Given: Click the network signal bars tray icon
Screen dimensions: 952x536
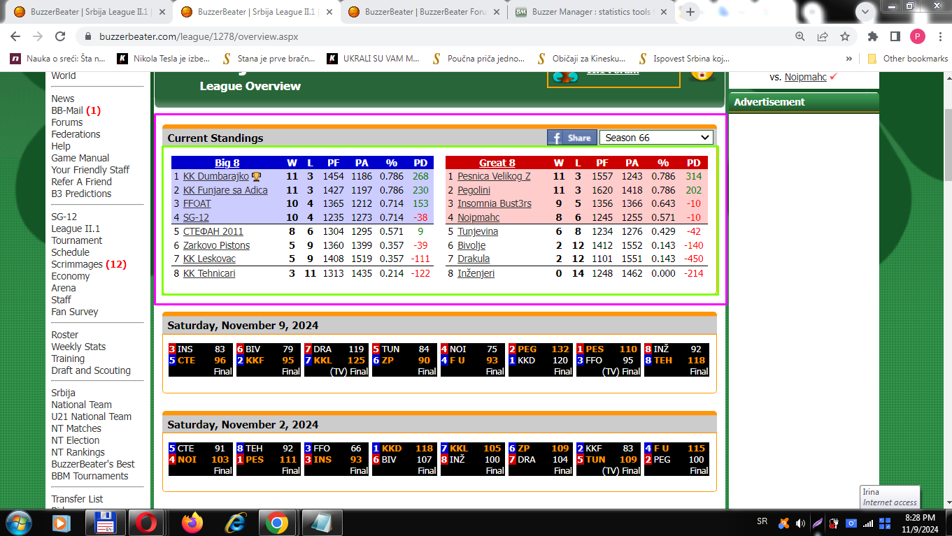Looking at the screenshot, I should tap(868, 523).
